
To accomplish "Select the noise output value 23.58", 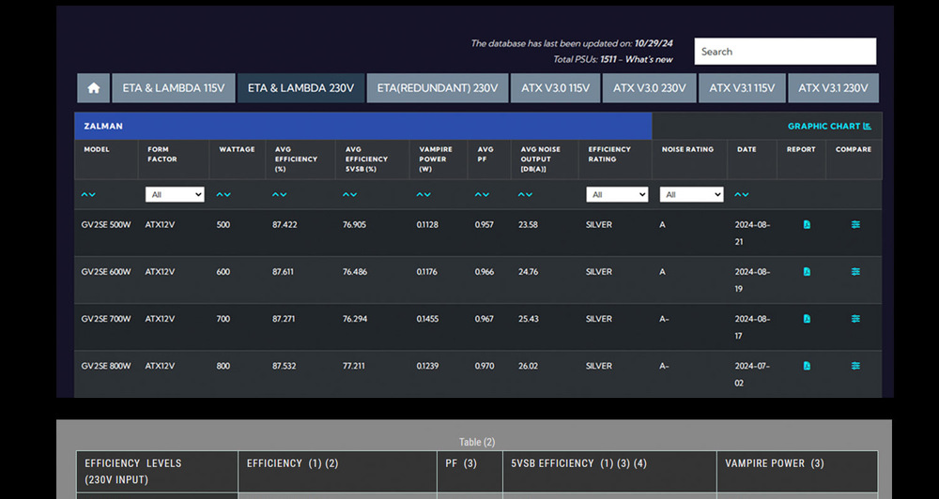I will (x=528, y=225).
